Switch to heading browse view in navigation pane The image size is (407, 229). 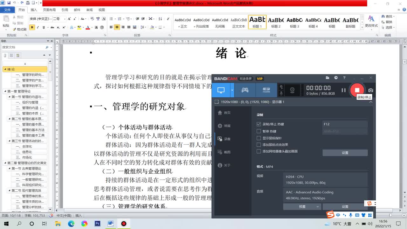coord(5,55)
